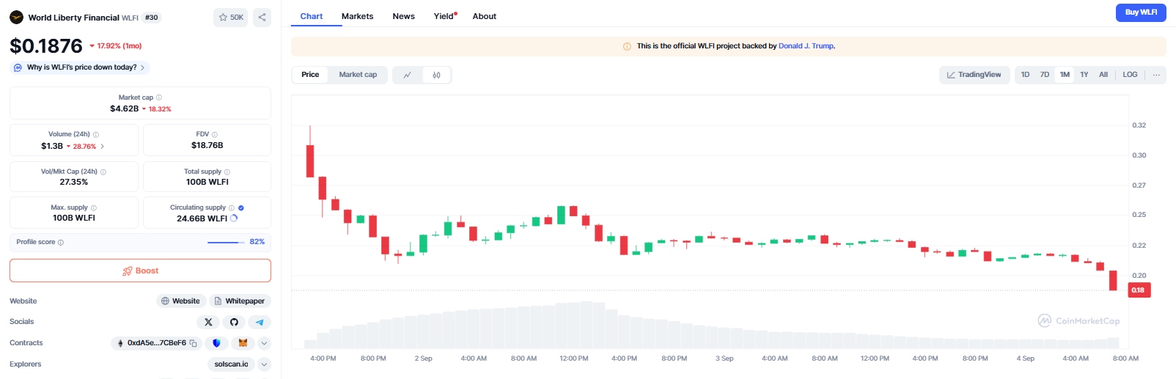
Task: Click the orange info icon in the notice banner
Action: 627,46
